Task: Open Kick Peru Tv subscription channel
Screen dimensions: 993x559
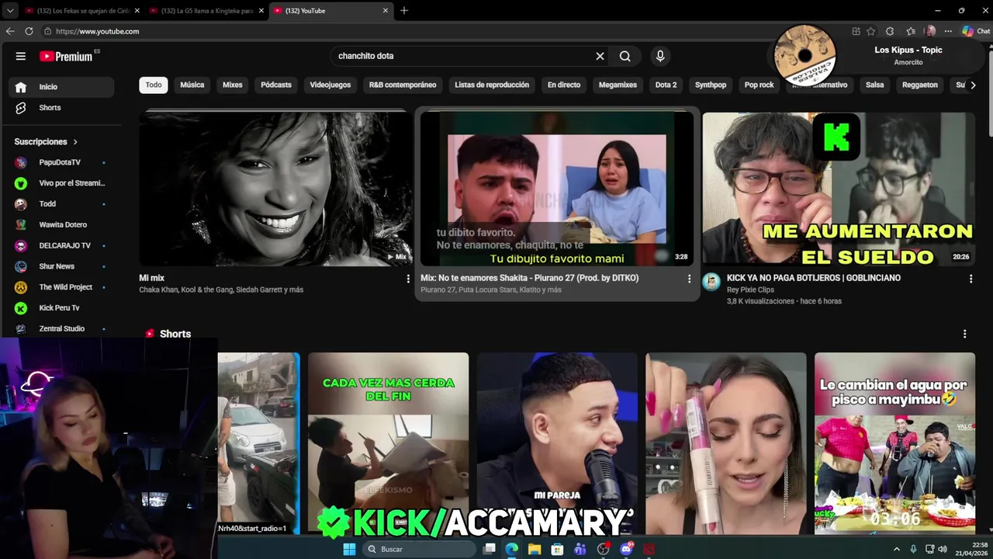Action: point(60,308)
